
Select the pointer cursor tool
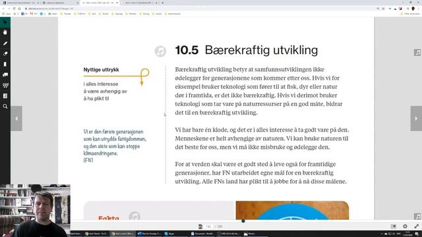5,22
